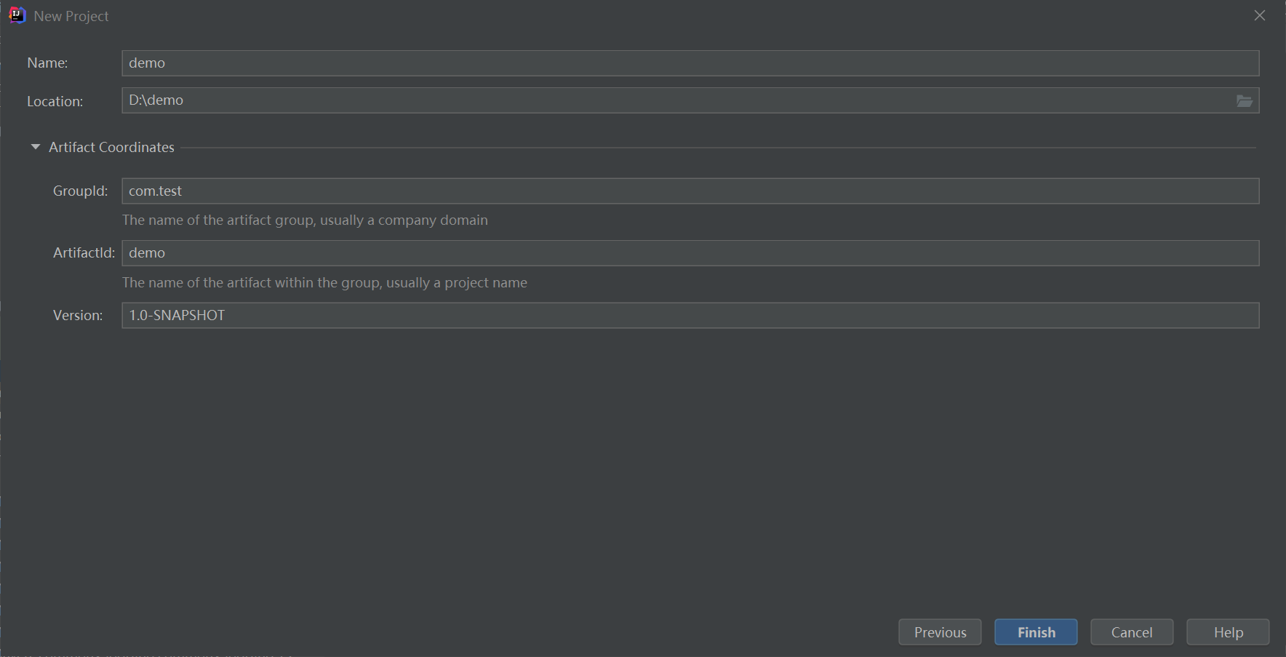Click the browse folder icon in Location field
Screen dimensions: 1286x657
[1244, 101]
